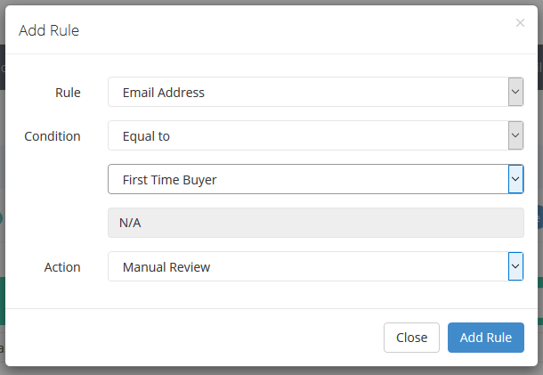Click the white Close button

411,338
